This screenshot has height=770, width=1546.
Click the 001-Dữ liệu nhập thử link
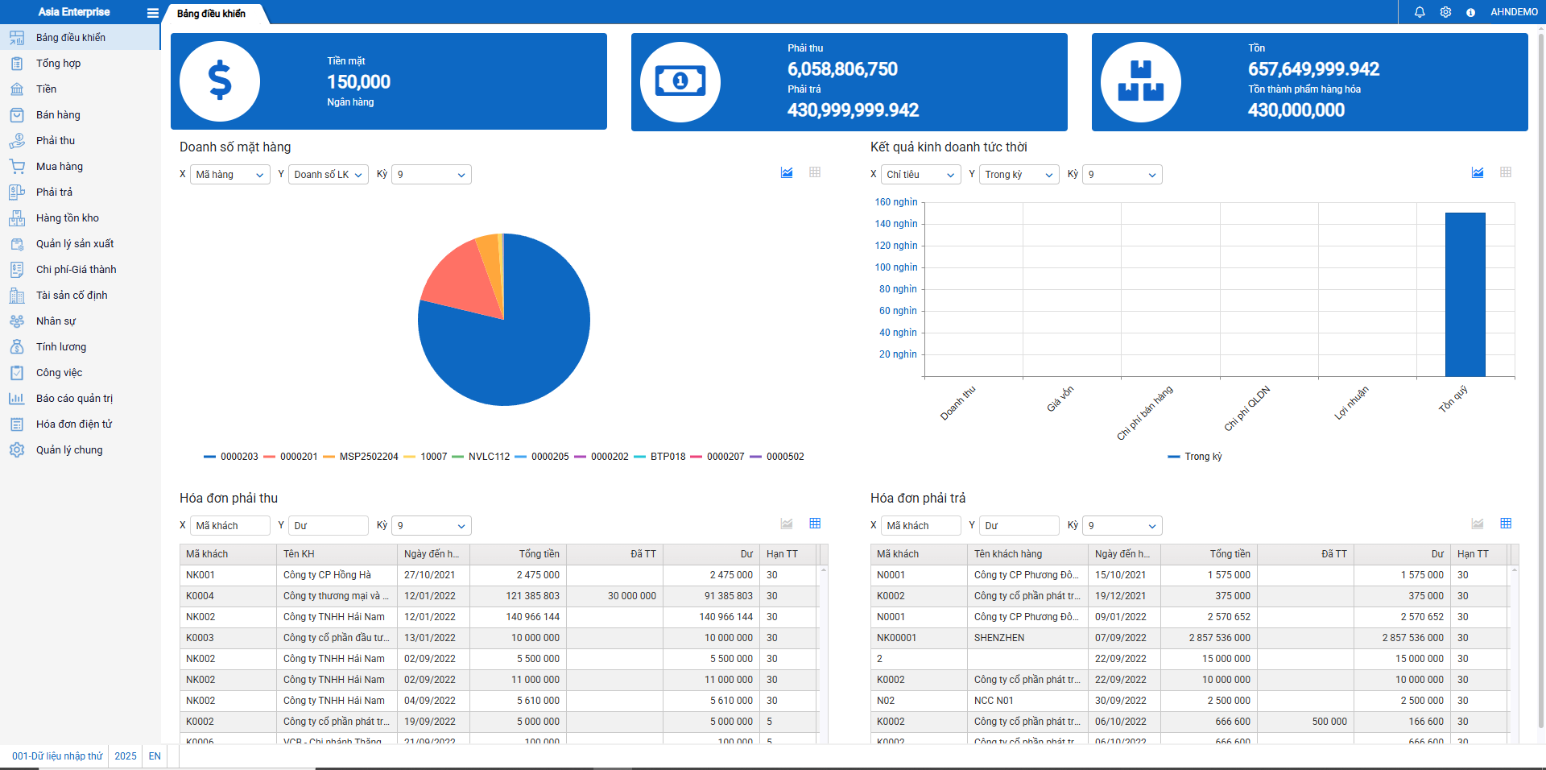(x=57, y=756)
